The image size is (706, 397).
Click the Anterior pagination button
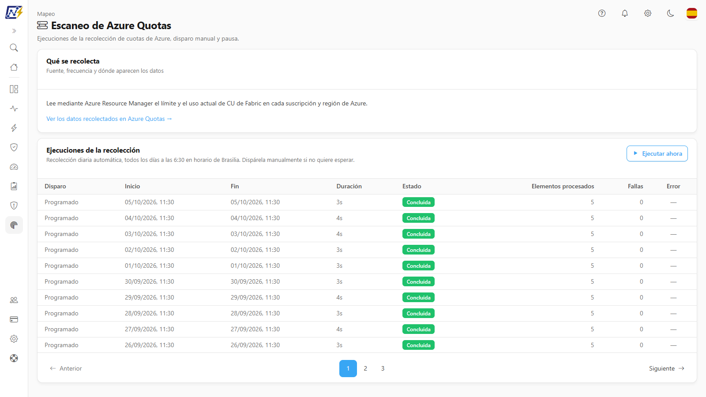coord(66,368)
